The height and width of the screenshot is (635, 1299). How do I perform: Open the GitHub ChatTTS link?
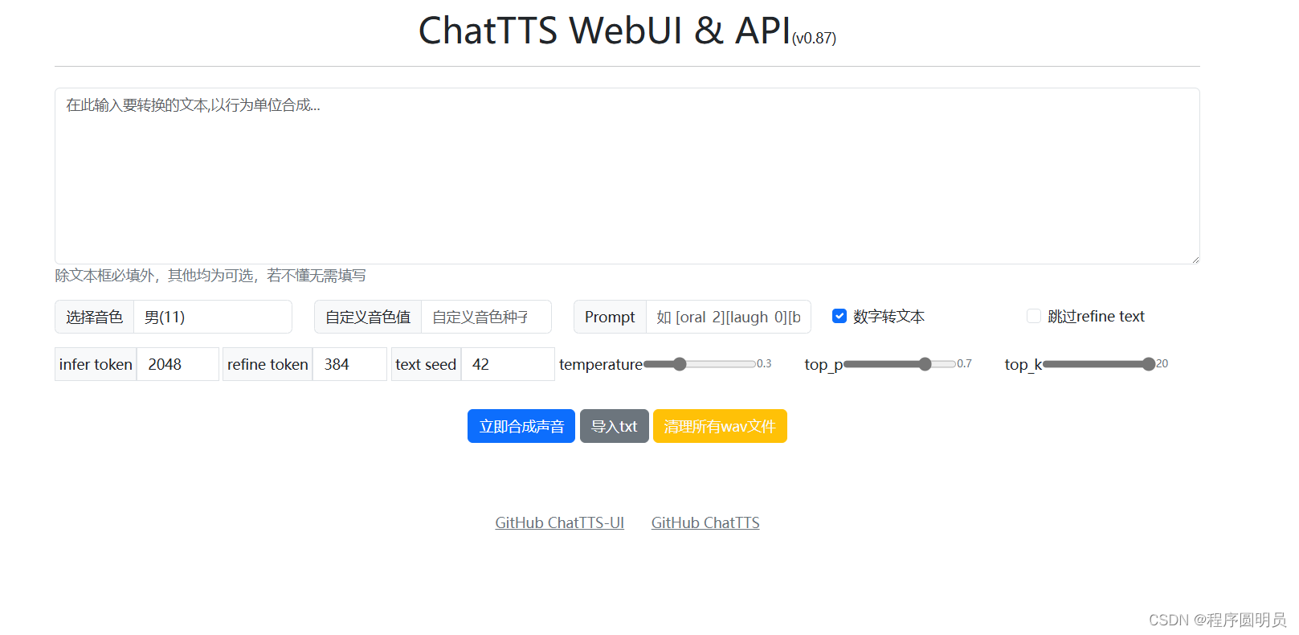pos(705,522)
